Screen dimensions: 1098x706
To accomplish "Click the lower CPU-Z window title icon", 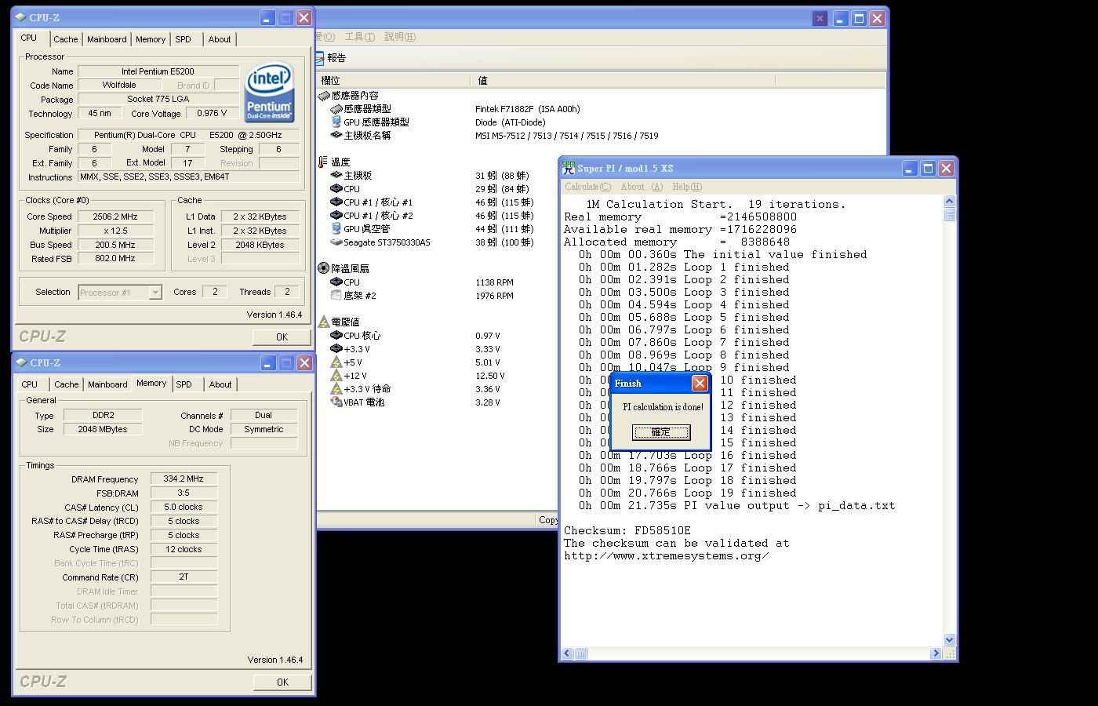I will point(21,362).
